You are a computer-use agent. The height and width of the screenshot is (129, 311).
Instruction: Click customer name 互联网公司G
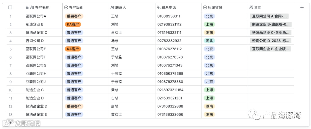click(36, 65)
